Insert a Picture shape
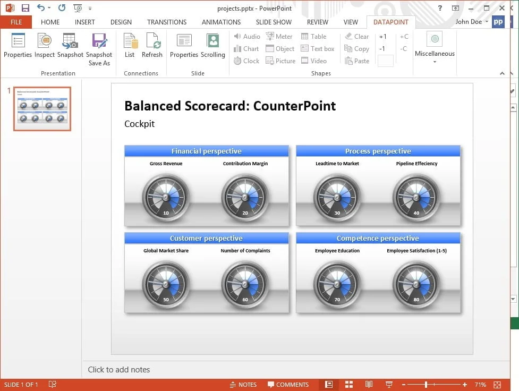Image resolution: width=519 pixels, height=391 pixels. [x=280, y=61]
